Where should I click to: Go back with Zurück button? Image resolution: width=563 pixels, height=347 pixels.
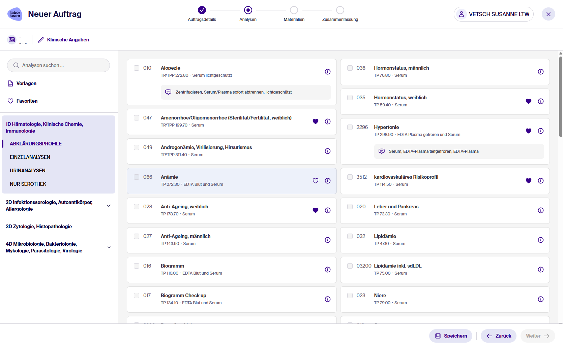499,336
